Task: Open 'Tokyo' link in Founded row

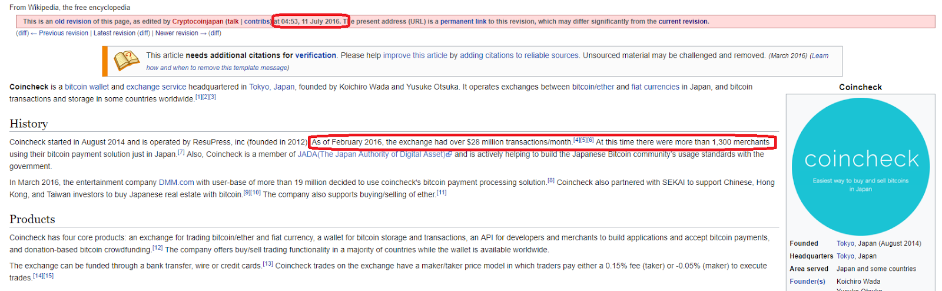Action: 845,243
